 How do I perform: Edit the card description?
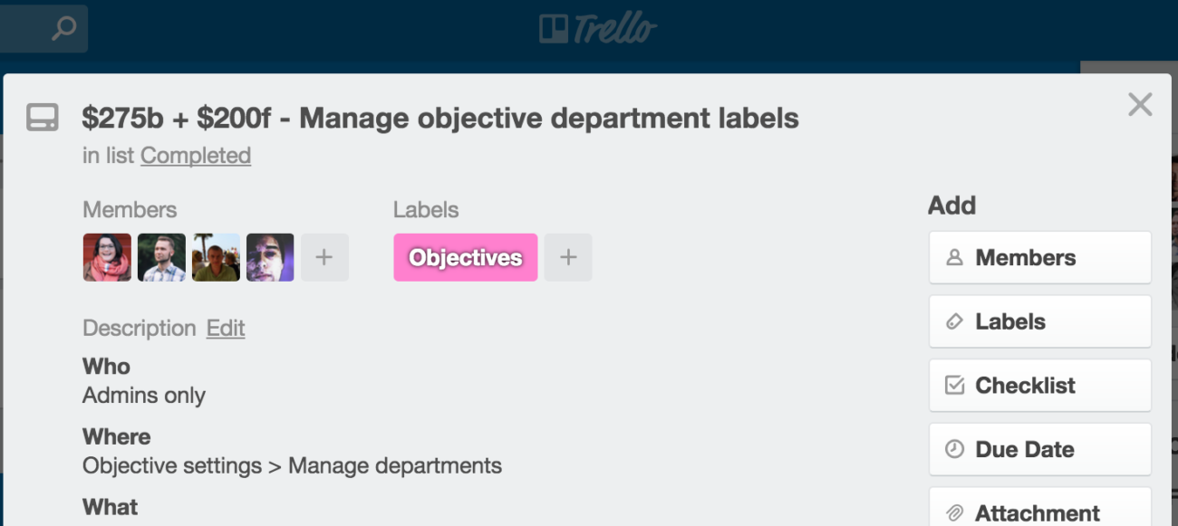pyautogui.click(x=226, y=328)
